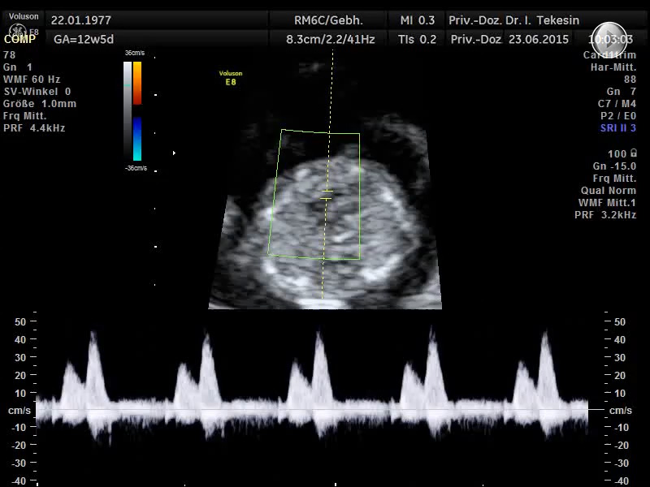Click the green color Doppler region box
This screenshot has height=487, width=650.
pyautogui.click(x=315, y=195)
